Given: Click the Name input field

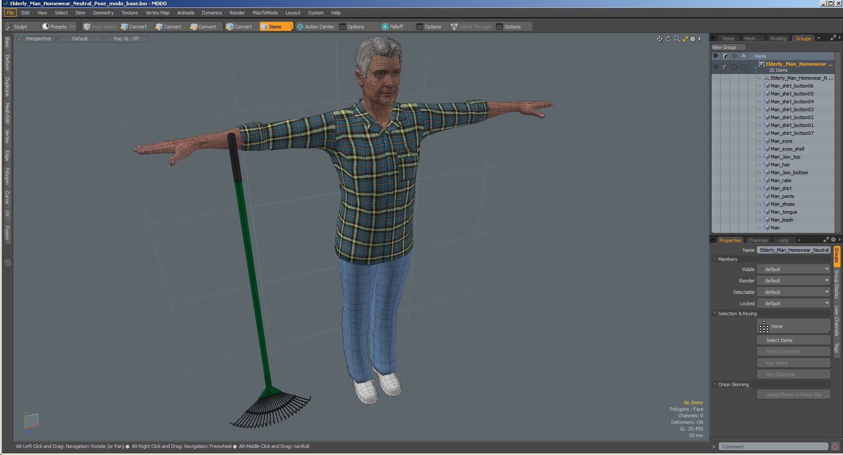Looking at the screenshot, I should 793,250.
